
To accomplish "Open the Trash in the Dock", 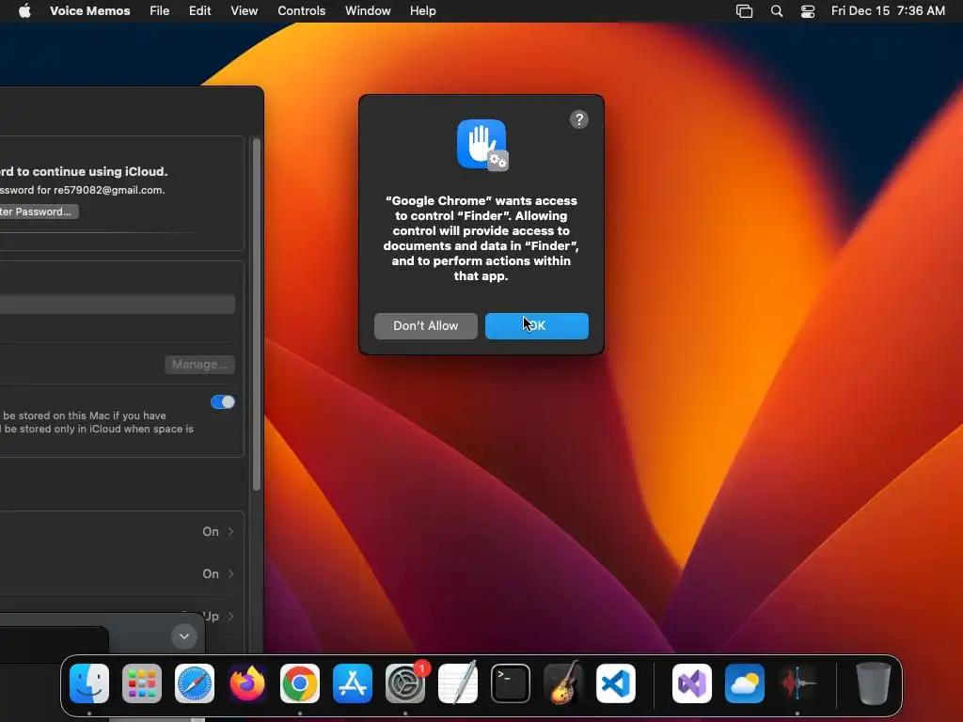I will pyautogui.click(x=874, y=683).
